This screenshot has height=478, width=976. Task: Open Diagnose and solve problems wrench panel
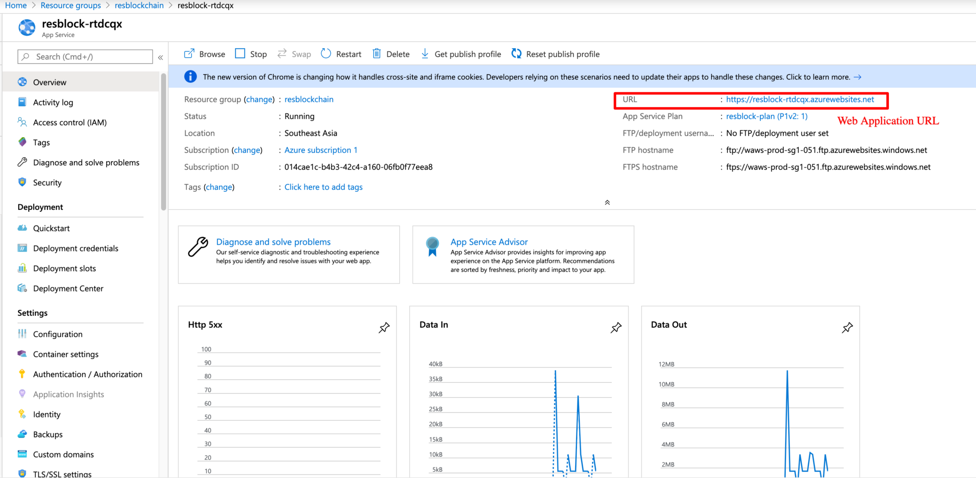click(273, 242)
